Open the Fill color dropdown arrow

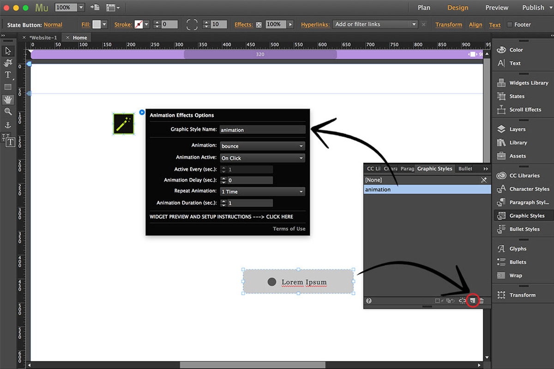(104, 24)
